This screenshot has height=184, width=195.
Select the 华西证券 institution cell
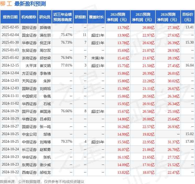coord(29,104)
